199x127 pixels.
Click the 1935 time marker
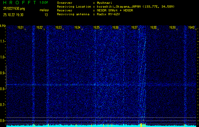tap(96, 28)
